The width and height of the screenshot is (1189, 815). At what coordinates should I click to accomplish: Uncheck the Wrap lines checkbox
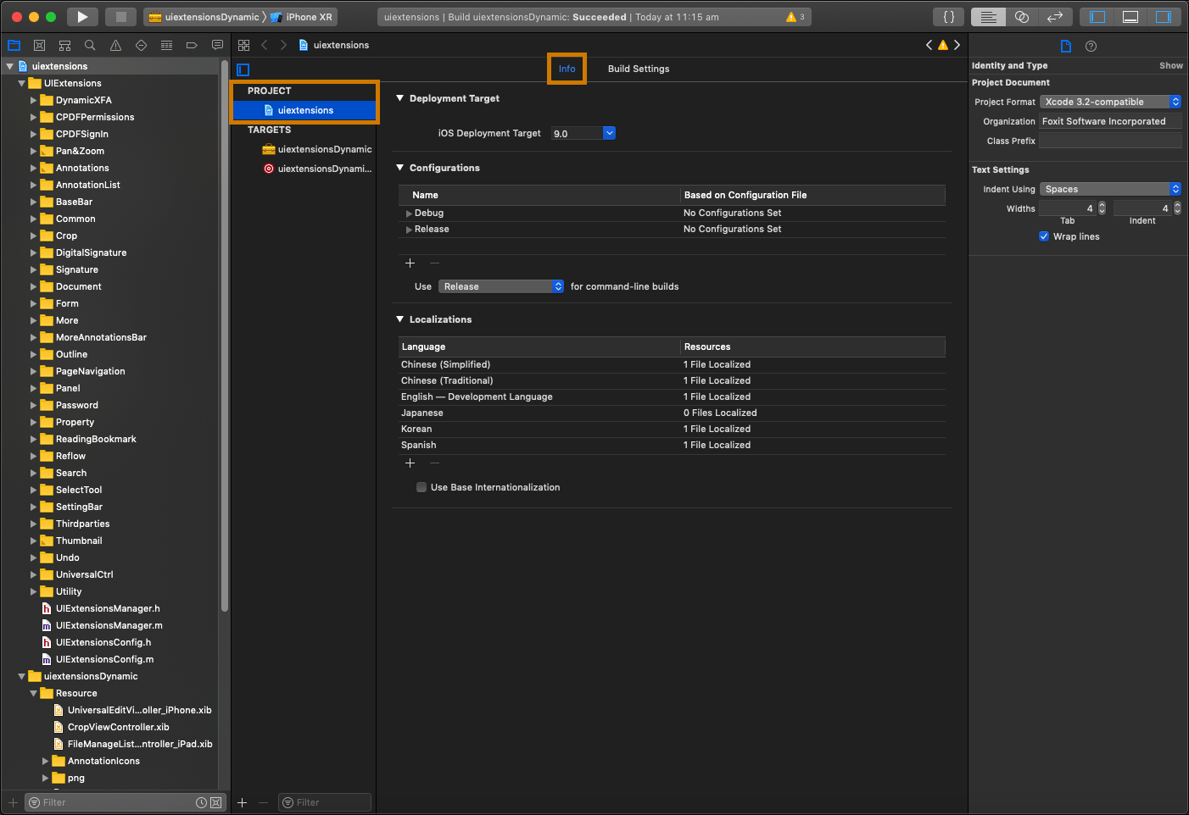[1044, 236]
